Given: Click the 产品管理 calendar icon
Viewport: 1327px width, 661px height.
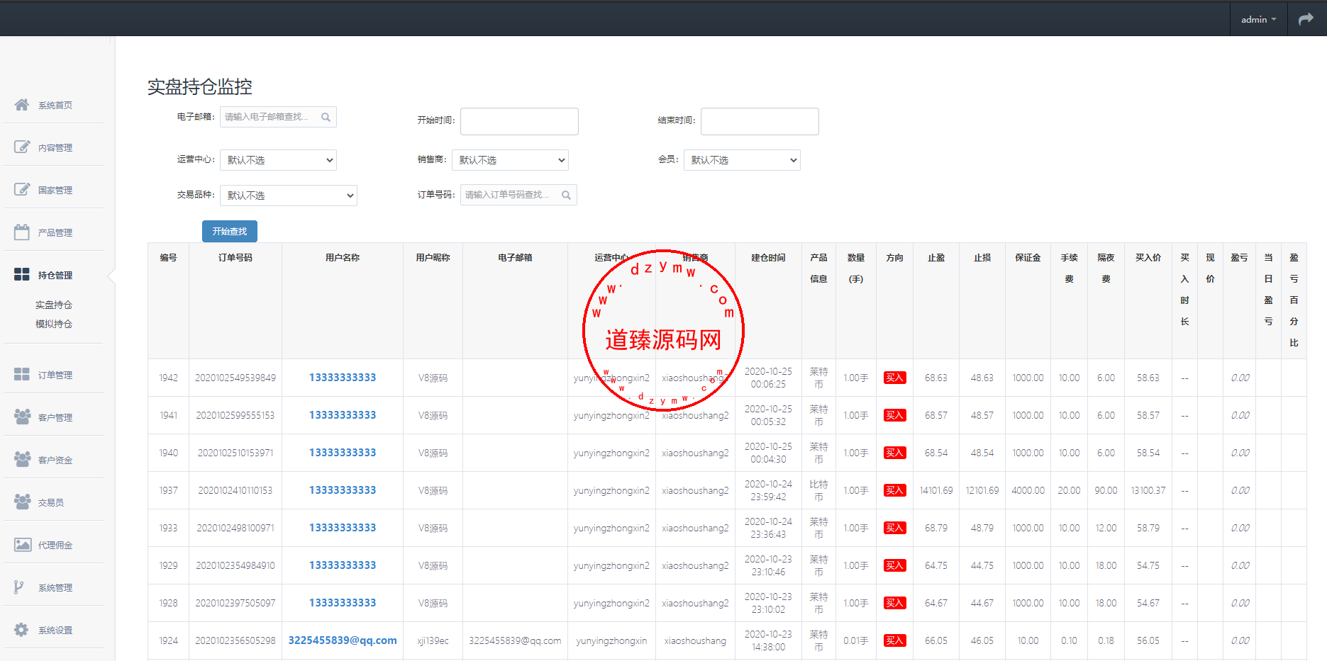Looking at the screenshot, I should pyautogui.click(x=22, y=232).
